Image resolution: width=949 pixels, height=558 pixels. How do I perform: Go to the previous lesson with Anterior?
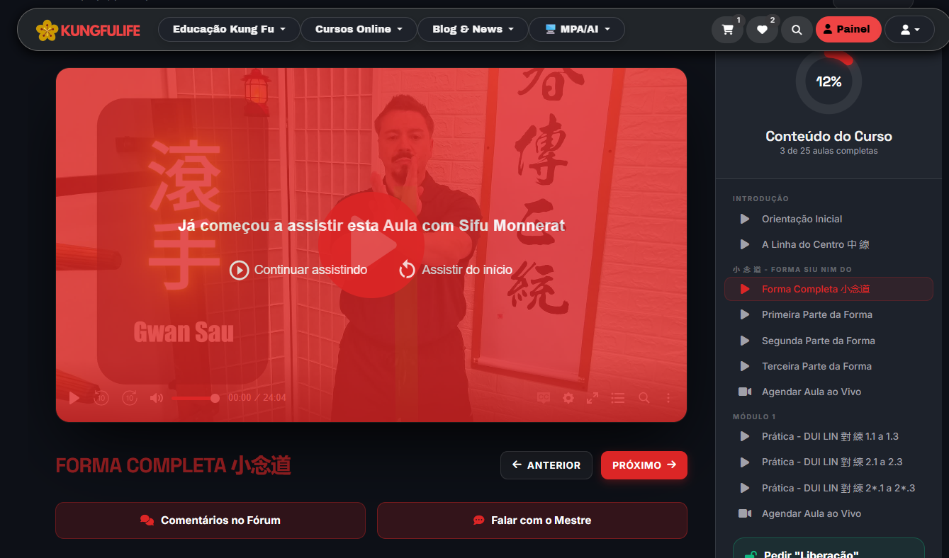click(546, 465)
